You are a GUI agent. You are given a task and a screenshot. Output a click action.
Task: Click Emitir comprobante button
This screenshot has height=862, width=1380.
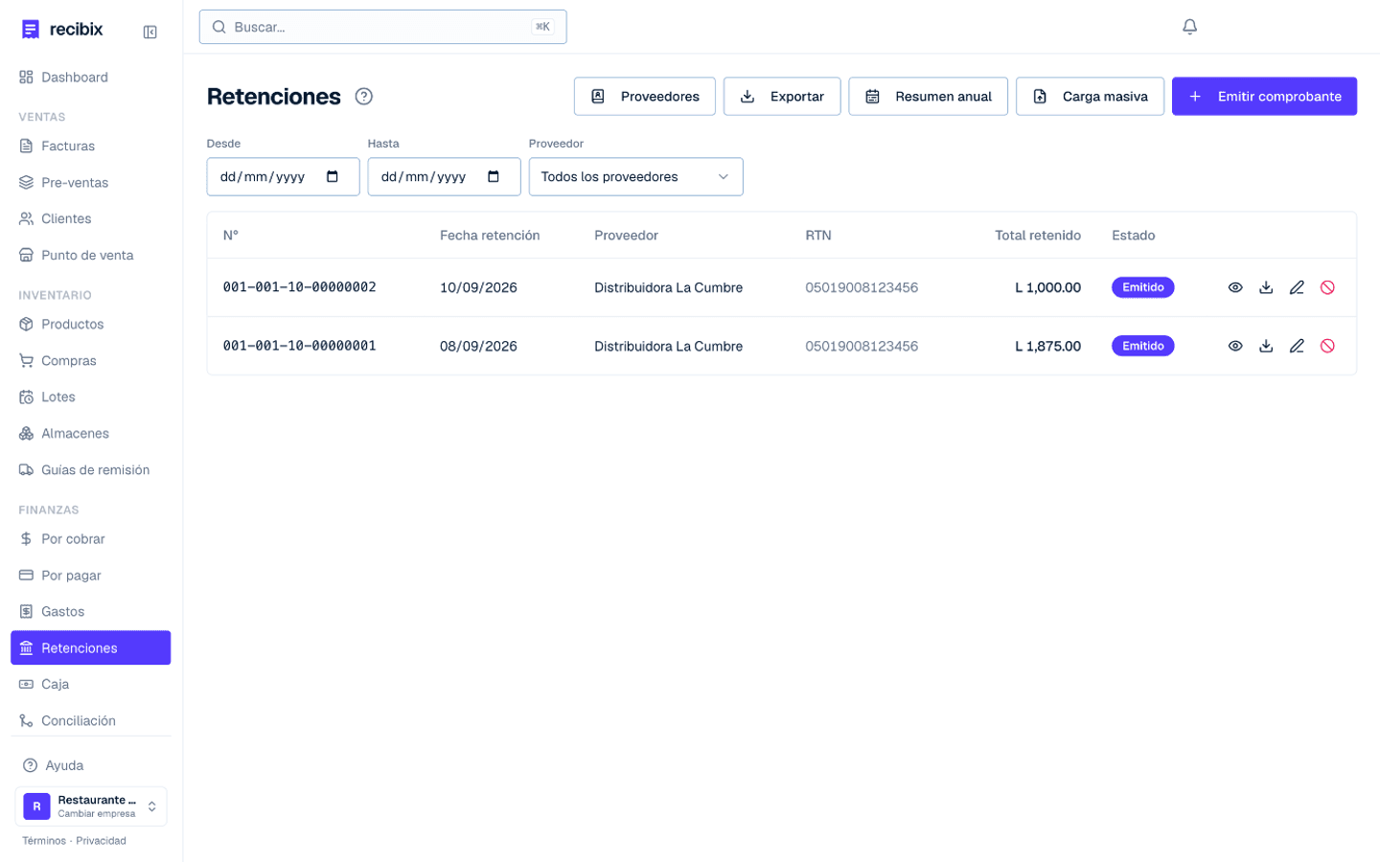[1264, 97]
